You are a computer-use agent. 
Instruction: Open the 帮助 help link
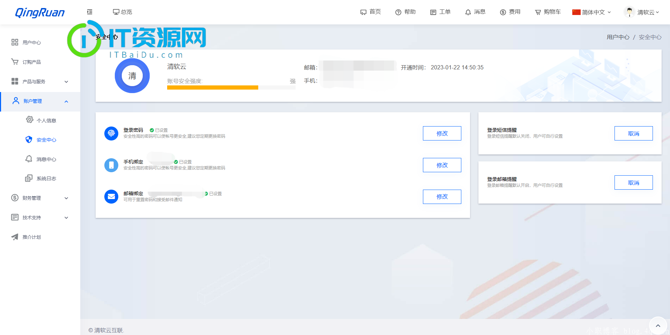pos(405,12)
